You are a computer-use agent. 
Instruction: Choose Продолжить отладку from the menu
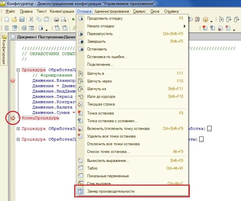[132, 18]
